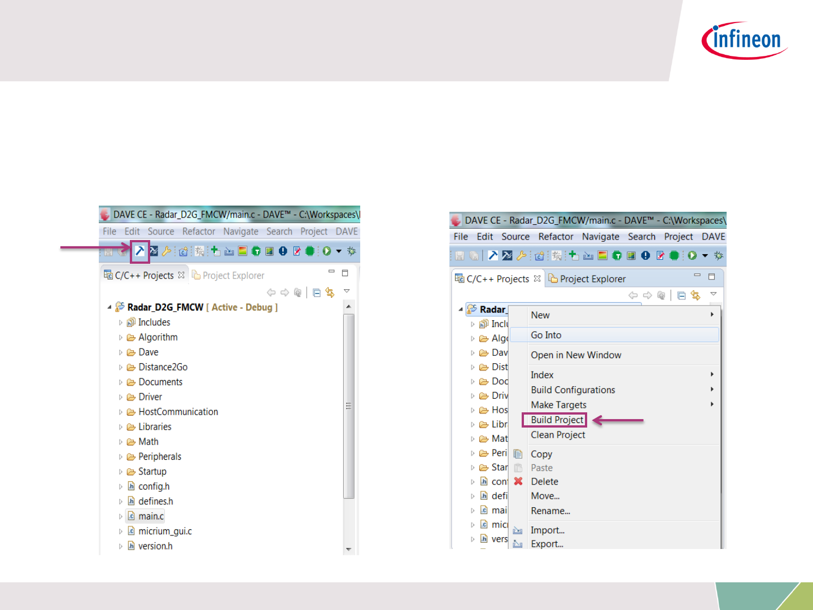Click the left tree's vertical scrollbar thumb
The width and height of the screenshot is (813, 610).
pyautogui.click(x=349, y=407)
